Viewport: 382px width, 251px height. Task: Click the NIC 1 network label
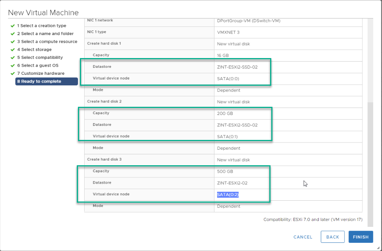(x=100, y=20)
